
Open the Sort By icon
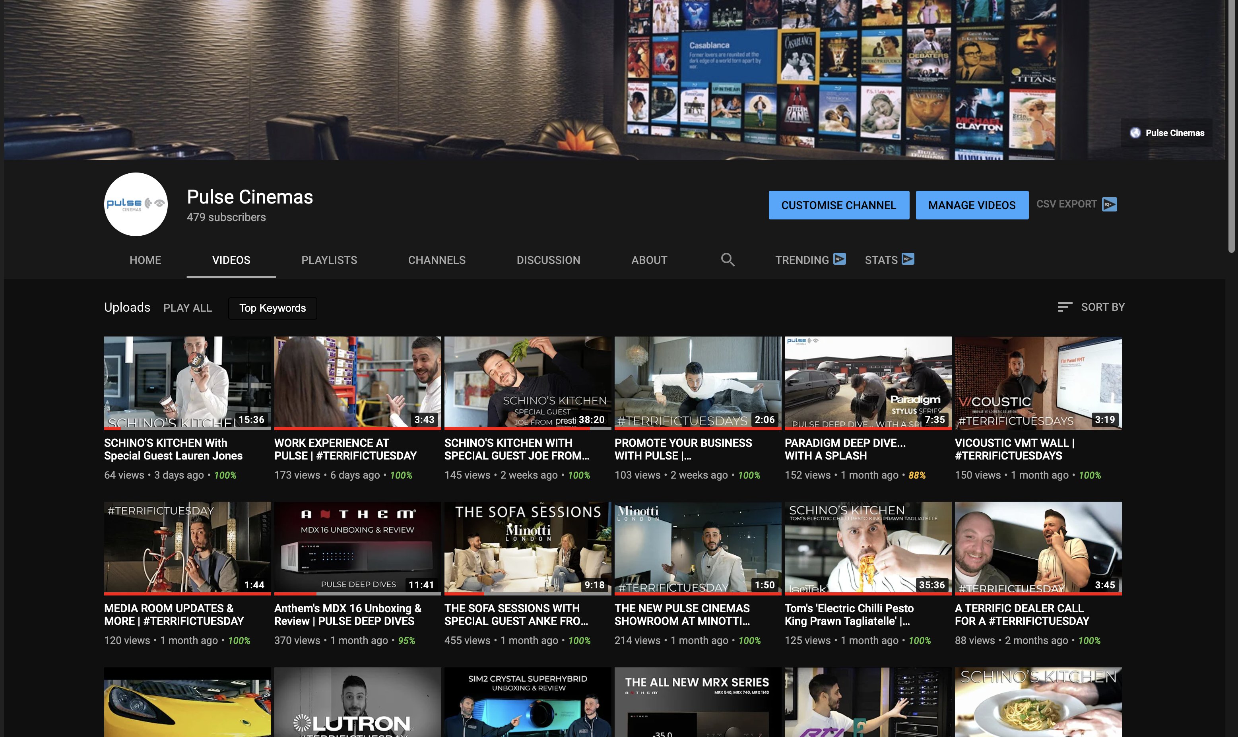[1065, 307]
